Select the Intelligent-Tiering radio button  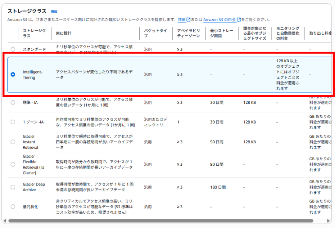(13, 75)
